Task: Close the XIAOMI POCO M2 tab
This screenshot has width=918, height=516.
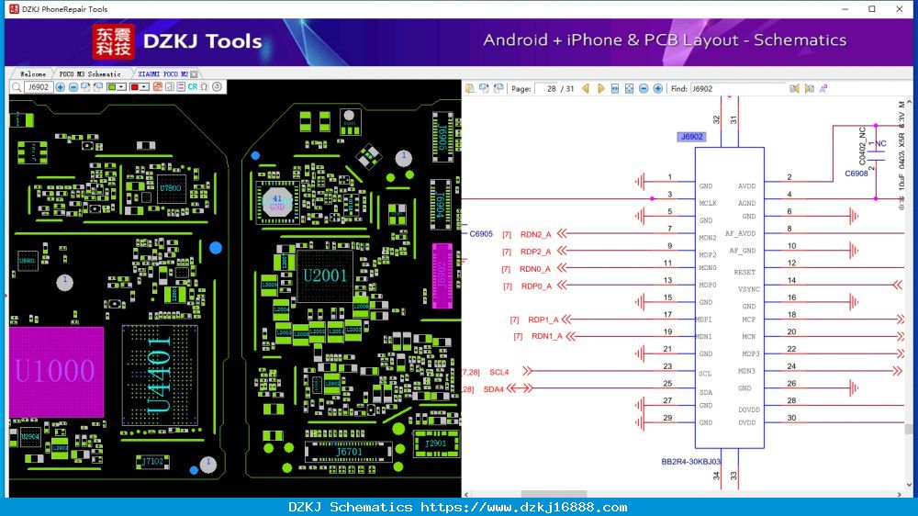Action: pyautogui.click(x=194, y=73)
